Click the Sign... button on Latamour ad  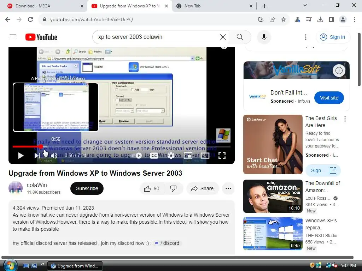click(323, 170)
